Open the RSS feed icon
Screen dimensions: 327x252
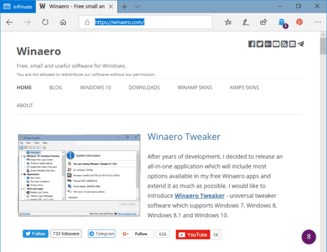tap(284, 44)
